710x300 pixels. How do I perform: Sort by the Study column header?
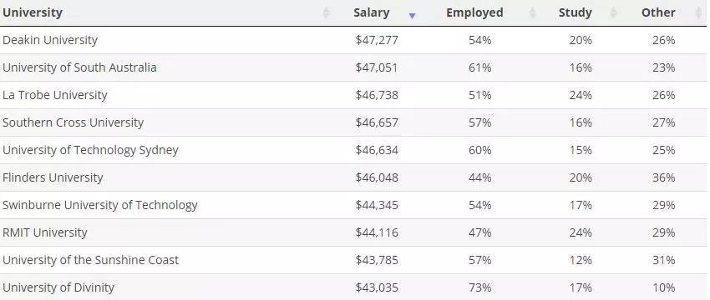pos(575,12)
